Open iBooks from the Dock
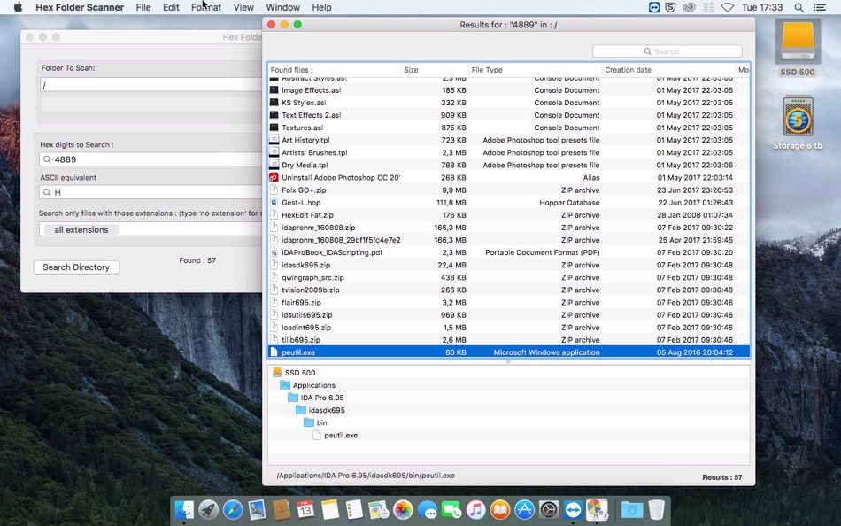Viewport: 841px width, 526px height. click(x=500, y=509)
